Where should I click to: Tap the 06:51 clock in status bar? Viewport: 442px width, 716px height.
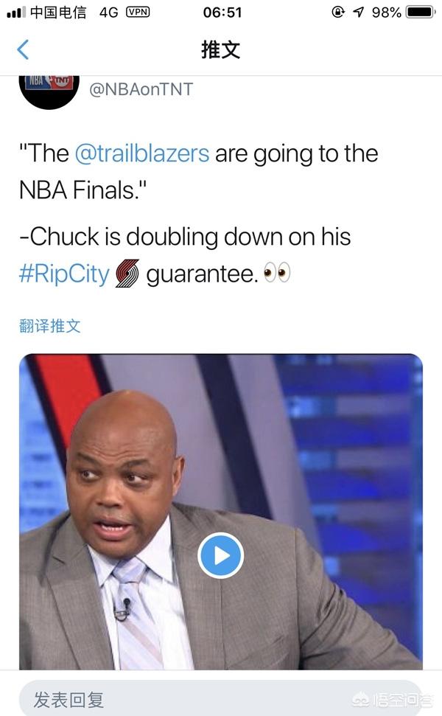(222, 13)
